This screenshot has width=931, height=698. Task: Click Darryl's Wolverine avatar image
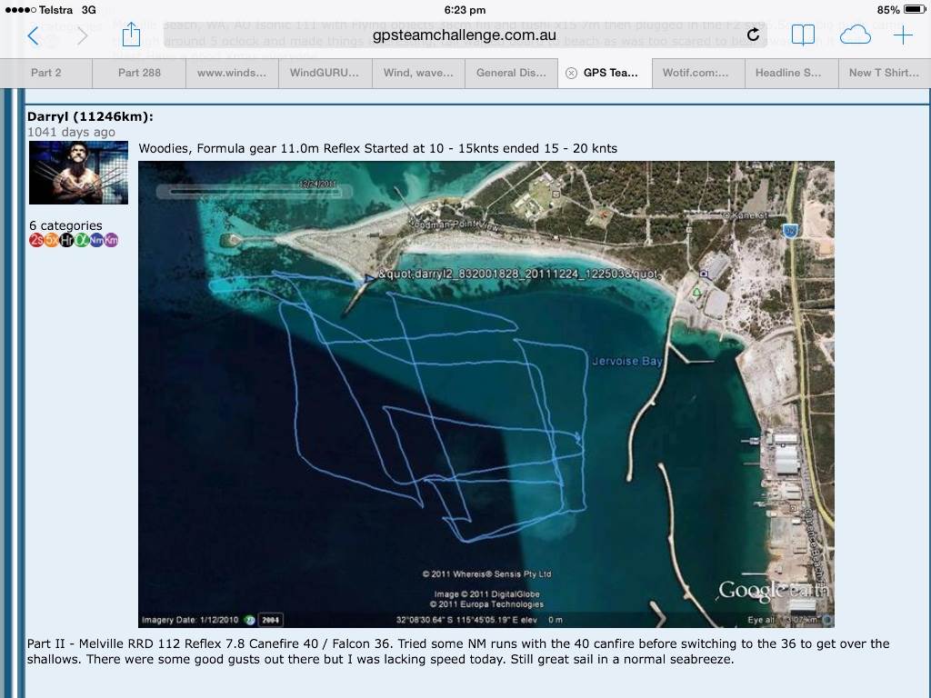tap(78, 173)
